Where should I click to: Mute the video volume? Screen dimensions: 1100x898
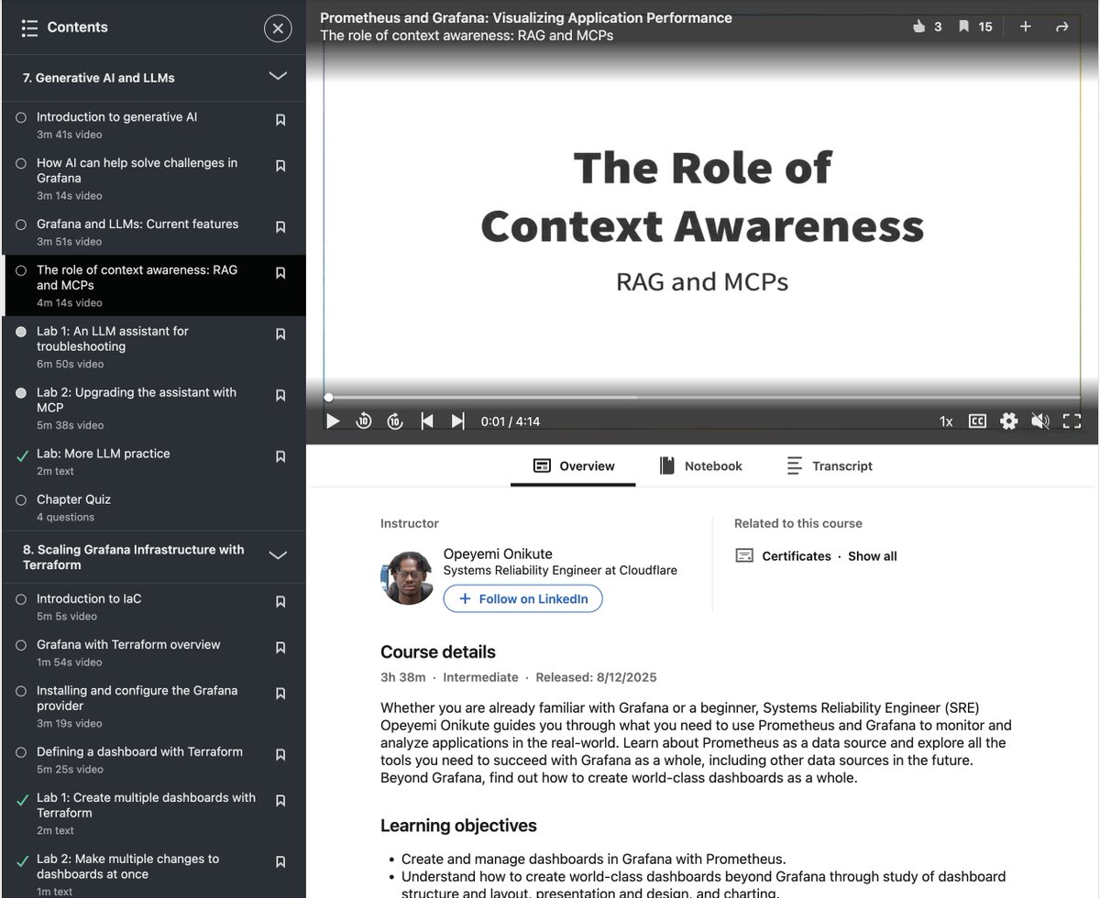coord(1040,421)
